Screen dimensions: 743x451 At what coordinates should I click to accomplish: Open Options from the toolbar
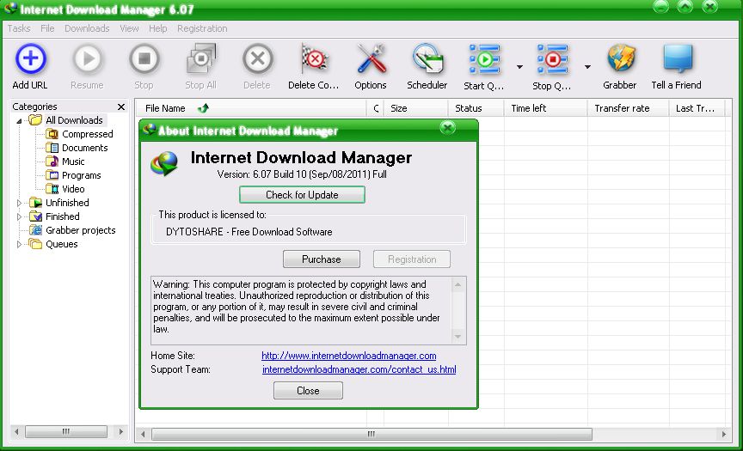(371, 58)
